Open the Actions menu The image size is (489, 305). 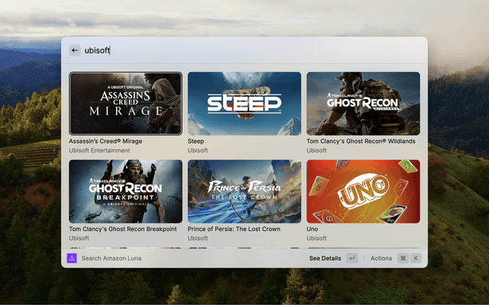click(x=381, y=258)
